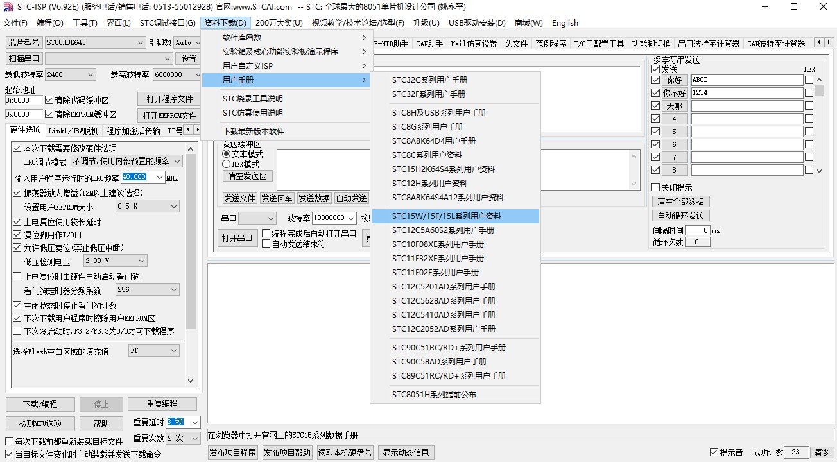This screenshot has height=462, width=837.
Task: Toggle 本次下载需要修改硬件选项 checkbox
Action: (17, 148)
